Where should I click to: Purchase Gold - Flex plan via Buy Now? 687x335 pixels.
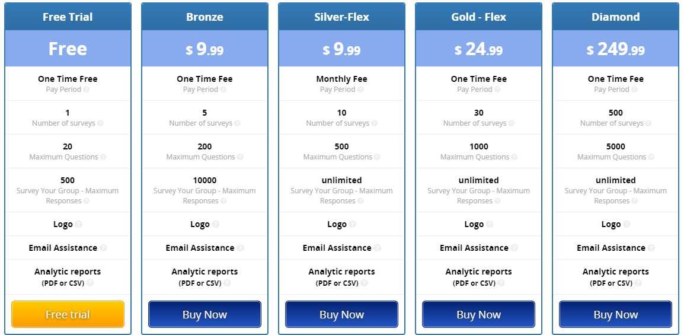pyautogui.click(x=478, y=314)
